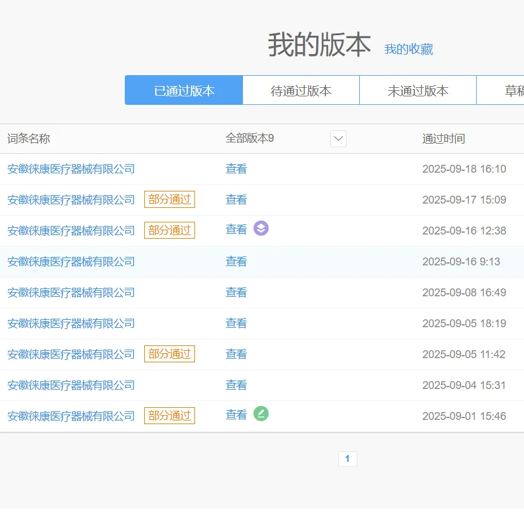This screenshot has width=524, height=532.
Task: Switch to the 未通过版本 tab
Action: click(417, 90)
